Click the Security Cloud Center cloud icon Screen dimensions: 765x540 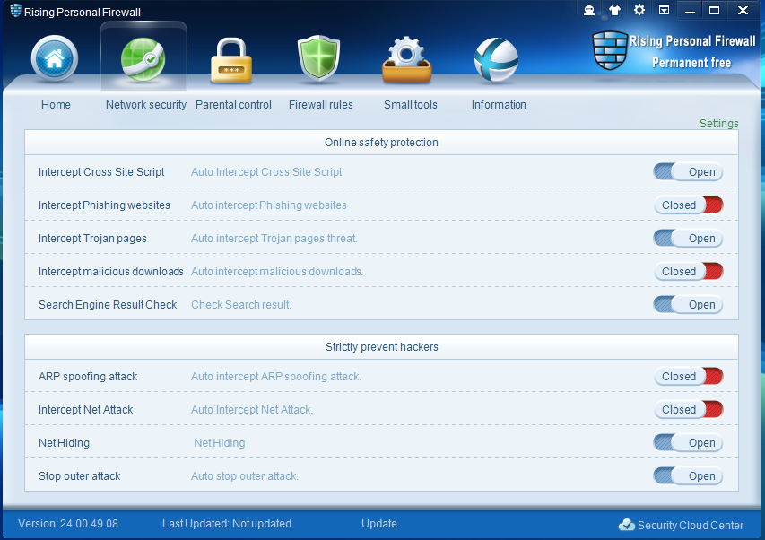627,525
